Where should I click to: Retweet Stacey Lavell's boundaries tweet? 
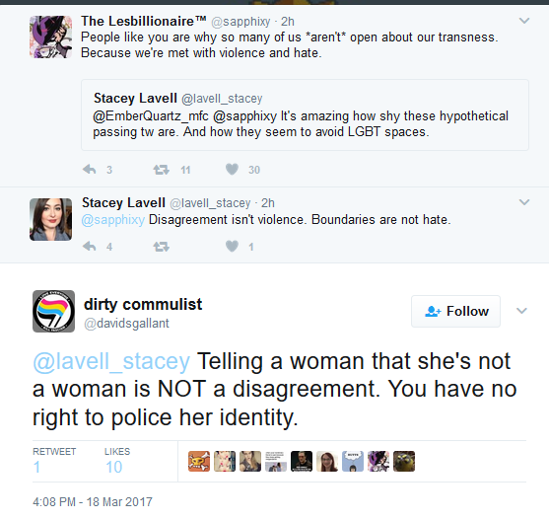(x=161, y=247)
